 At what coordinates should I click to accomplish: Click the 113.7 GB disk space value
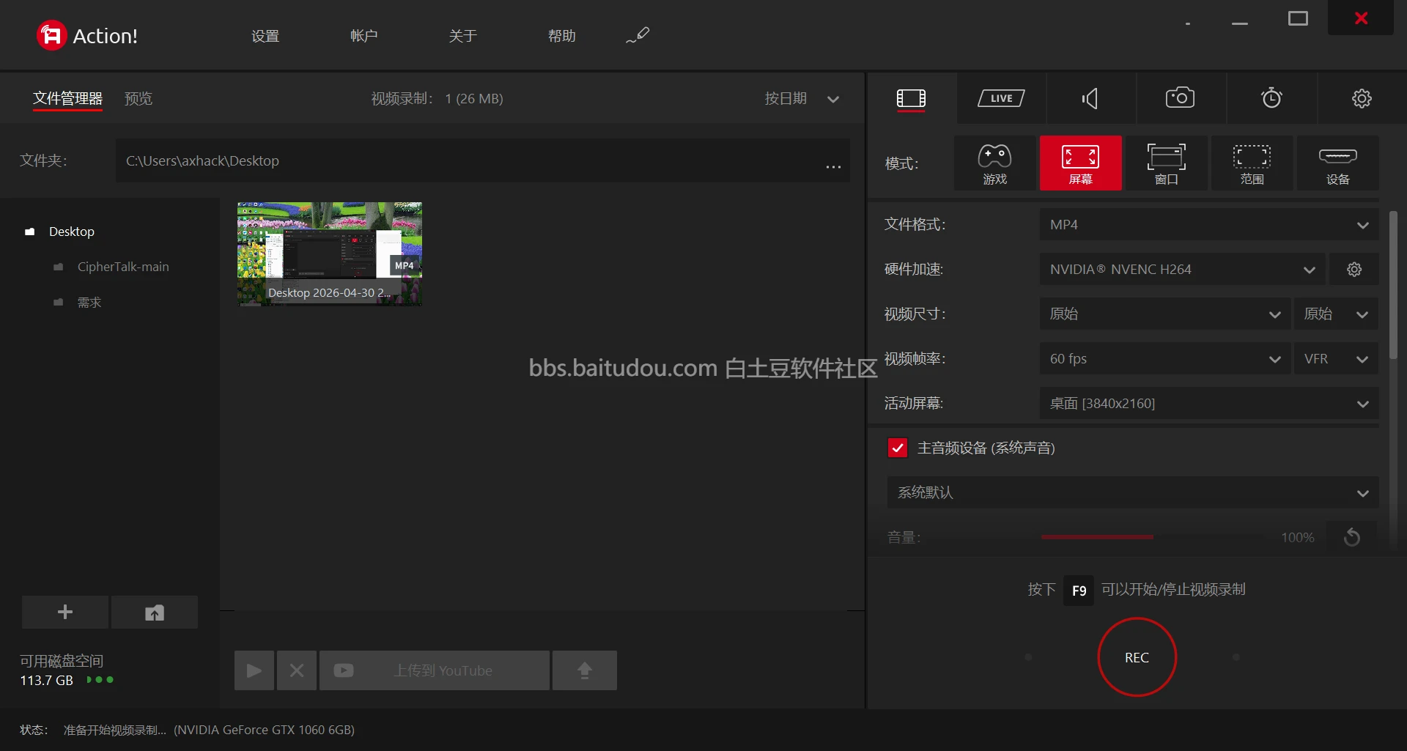[x=46, y=681]
